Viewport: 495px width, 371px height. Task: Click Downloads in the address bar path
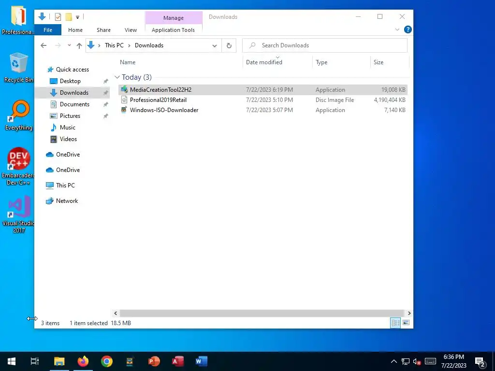[149, 45]
